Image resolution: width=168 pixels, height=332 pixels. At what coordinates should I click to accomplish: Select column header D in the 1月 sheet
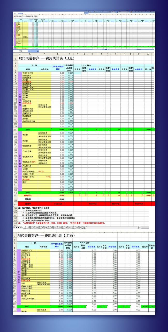click(x=57, y=54)
